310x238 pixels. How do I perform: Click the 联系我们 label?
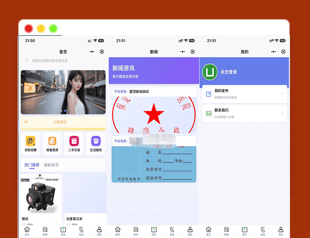click(x=222, y=110)
